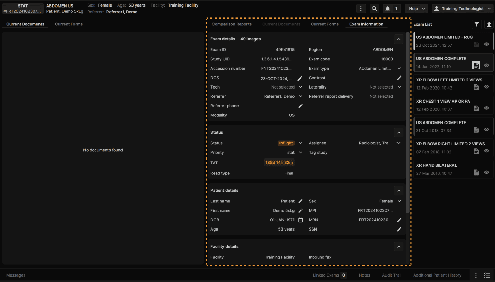Viewport: 495px width, 282px height.
Task: Click Additional Patient History button
Action: (437, 275)
